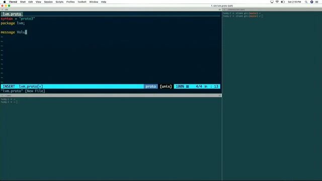
Task: Click the [unix] file format indicator
Action: pos(166,86)
